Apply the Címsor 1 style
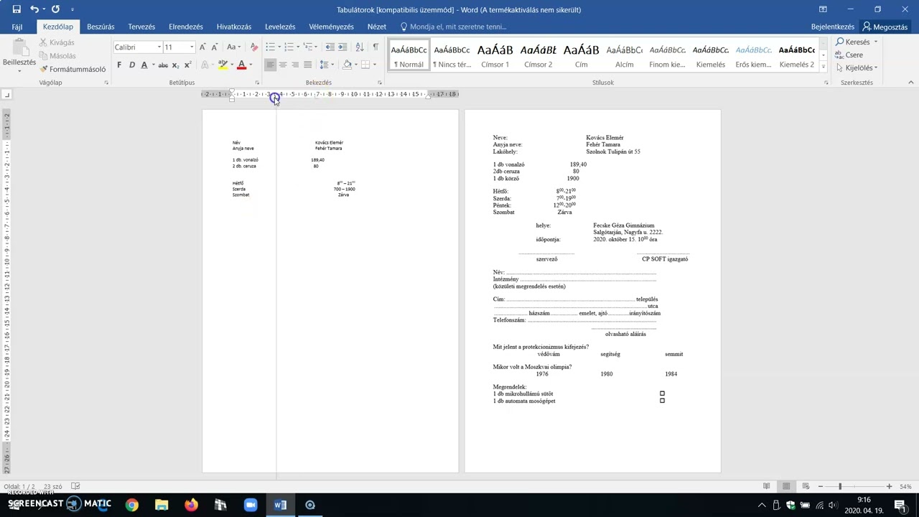919x517 pixels. (x=495, y=55)
